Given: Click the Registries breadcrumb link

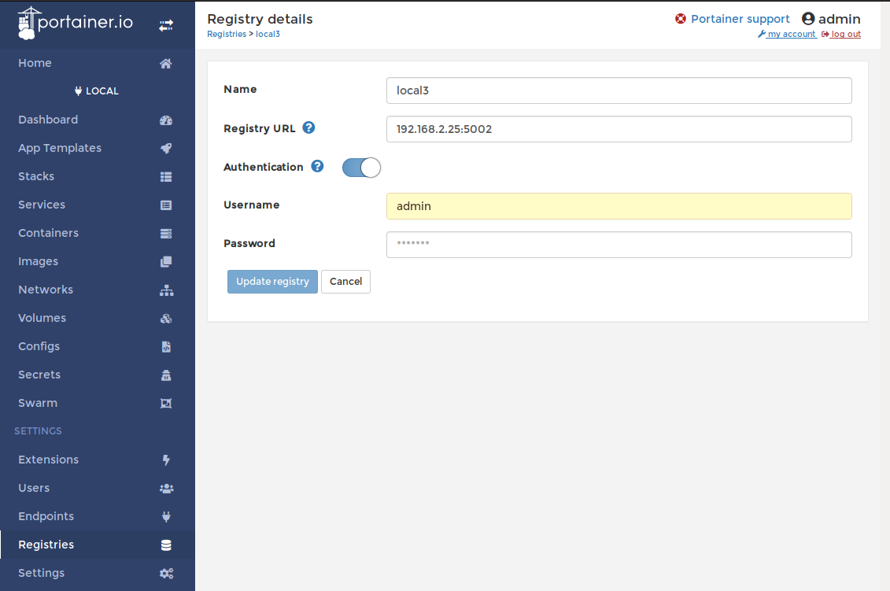Looking at the screenshot, I should pos(226,34).
